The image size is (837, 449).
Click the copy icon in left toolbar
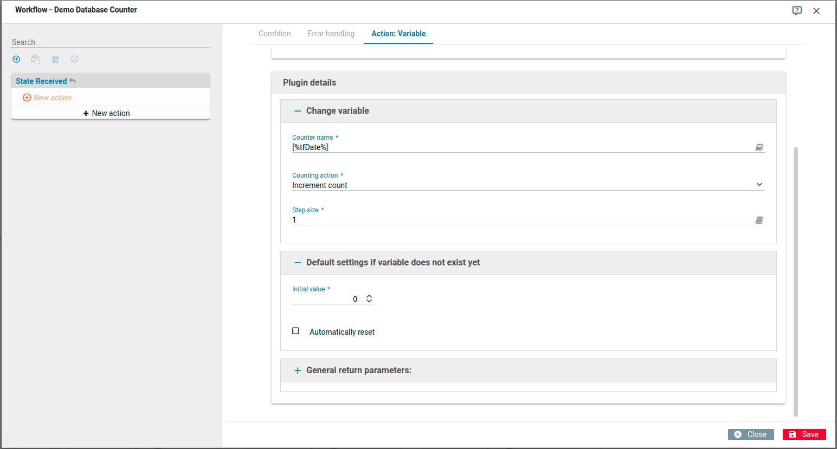coord(36,59)
